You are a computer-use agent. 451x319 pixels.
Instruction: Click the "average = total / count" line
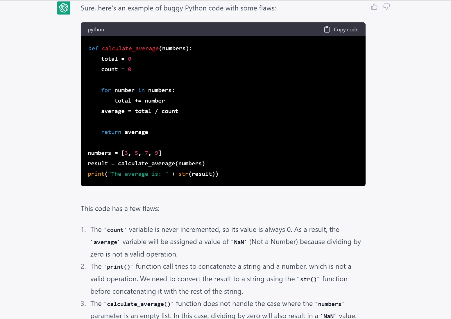click(139, 111)
